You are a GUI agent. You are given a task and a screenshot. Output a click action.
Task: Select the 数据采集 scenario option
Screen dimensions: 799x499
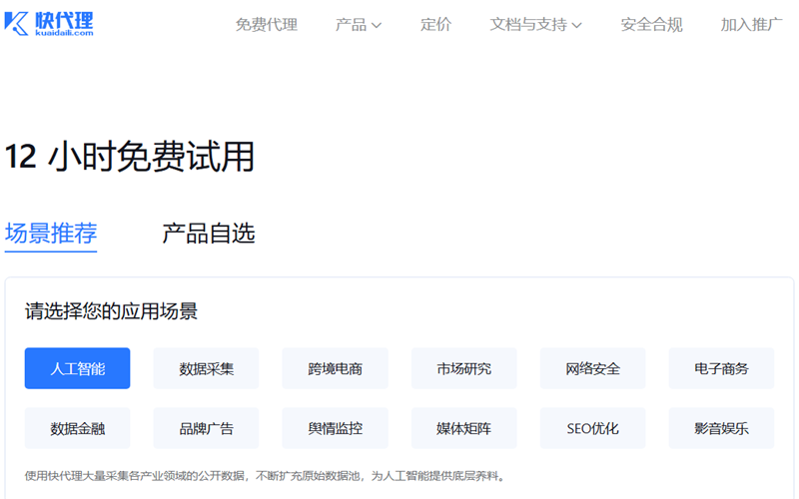[206, 368]
